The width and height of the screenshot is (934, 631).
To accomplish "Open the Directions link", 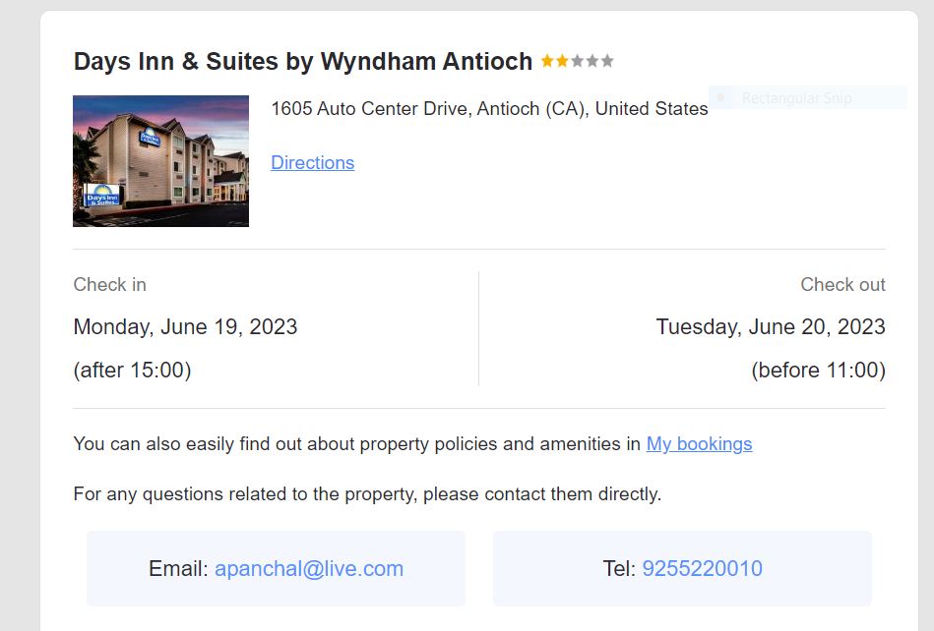I will pyautogui.click(x=312, y=162).
